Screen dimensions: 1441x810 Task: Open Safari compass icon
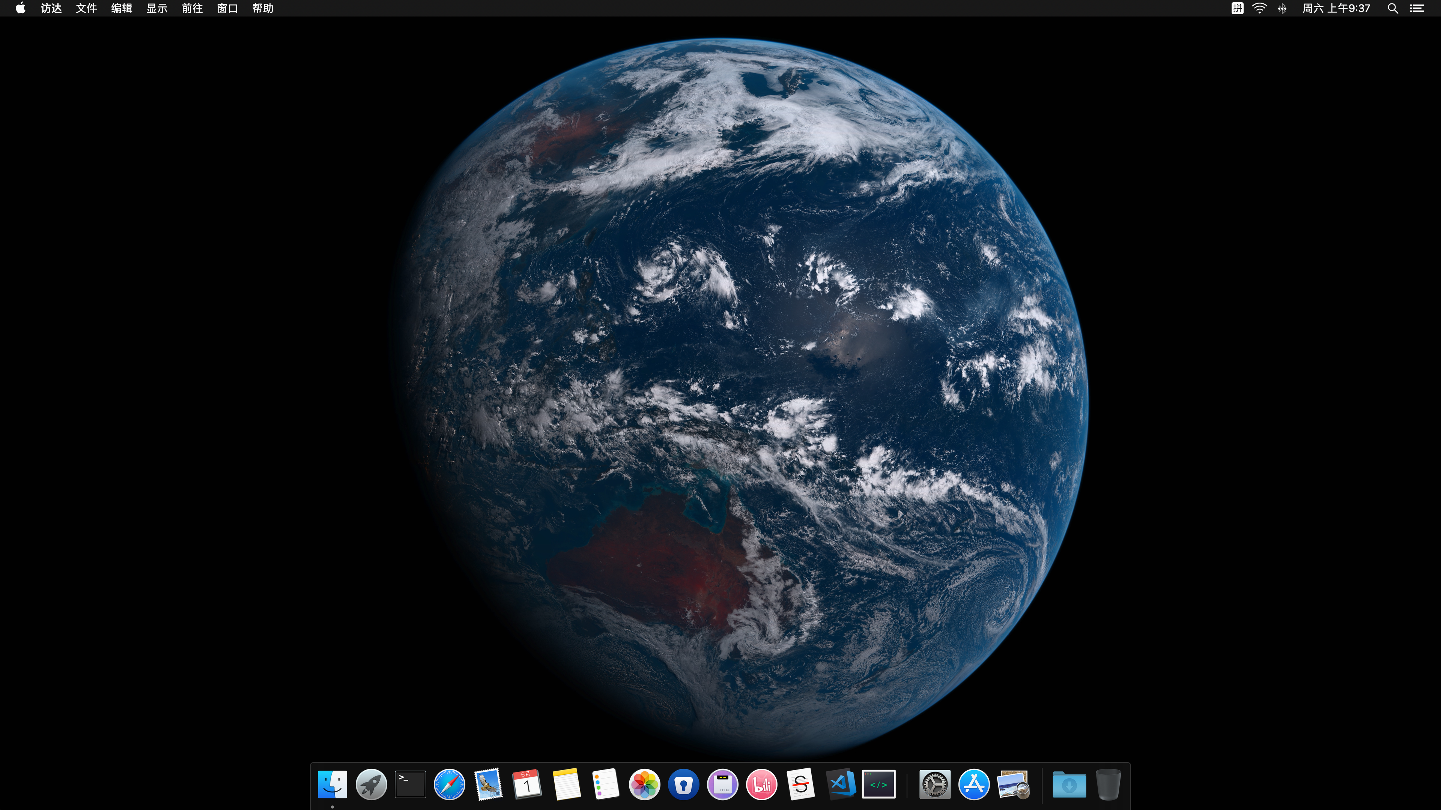click(449, 784)
